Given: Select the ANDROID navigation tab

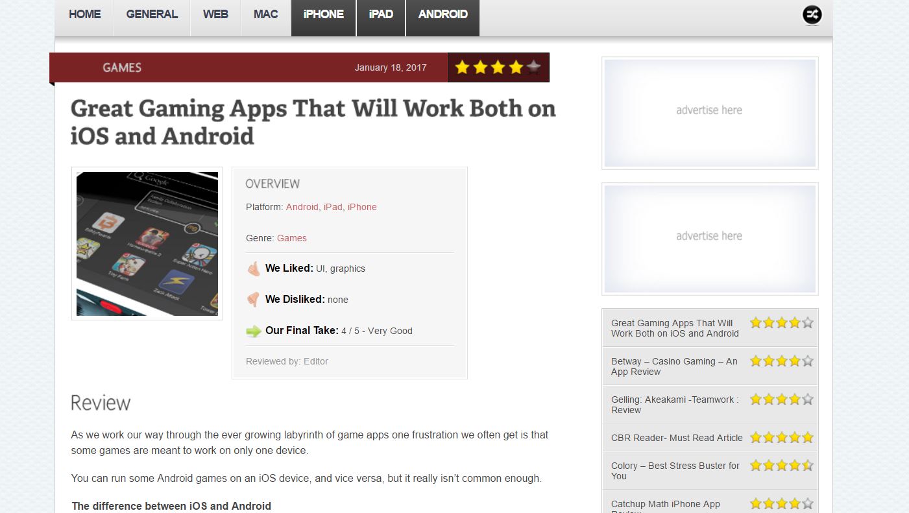Looking at the screenshot, I should pyautogui.click(x=442, y=14).
